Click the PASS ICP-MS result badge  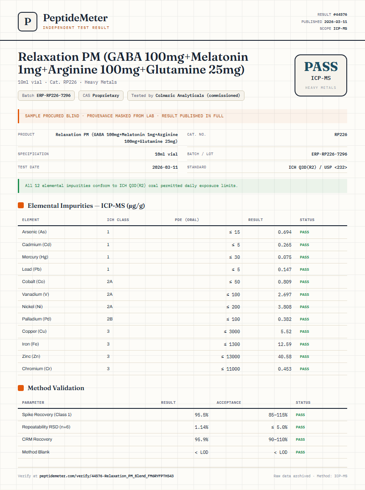(321, 75)
